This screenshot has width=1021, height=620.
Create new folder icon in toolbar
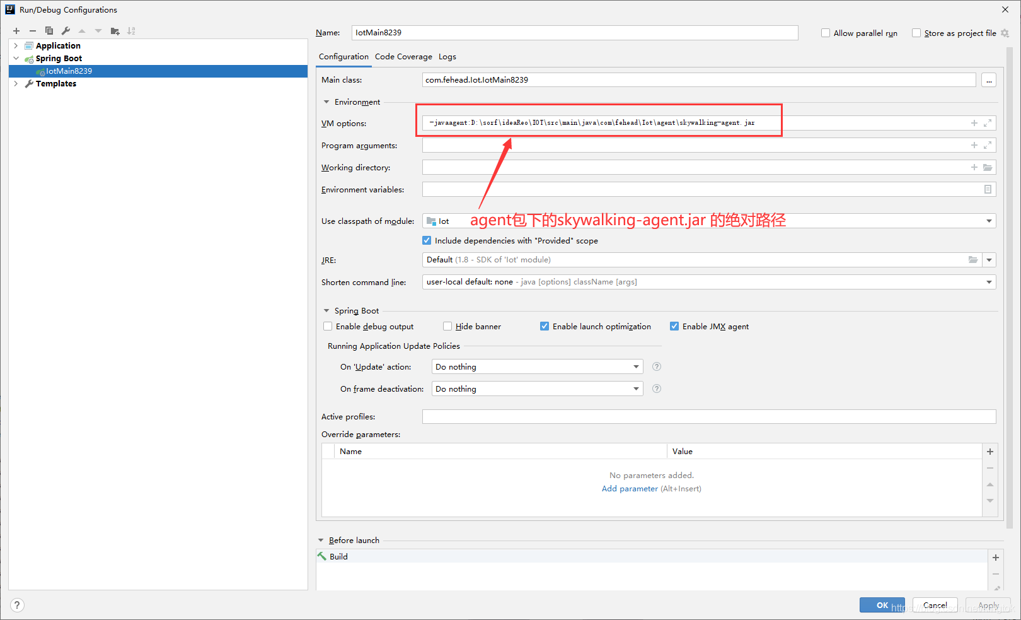(115, 31)
